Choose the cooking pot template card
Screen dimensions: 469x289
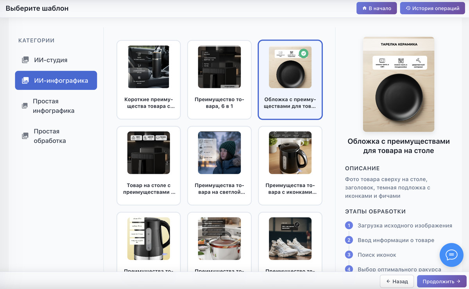[219, 242]
